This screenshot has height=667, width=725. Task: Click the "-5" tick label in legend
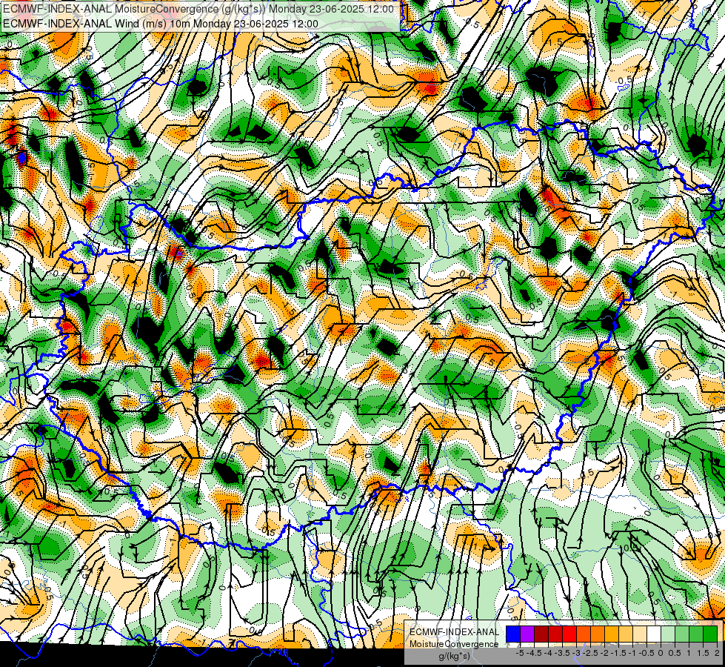click(x=520, y=653)
